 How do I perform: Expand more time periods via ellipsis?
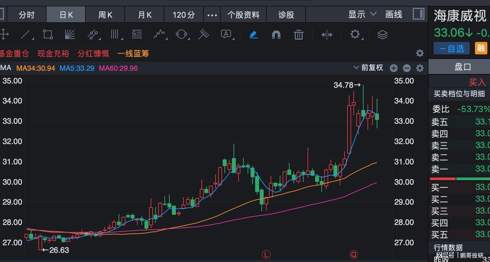[212, 15]
